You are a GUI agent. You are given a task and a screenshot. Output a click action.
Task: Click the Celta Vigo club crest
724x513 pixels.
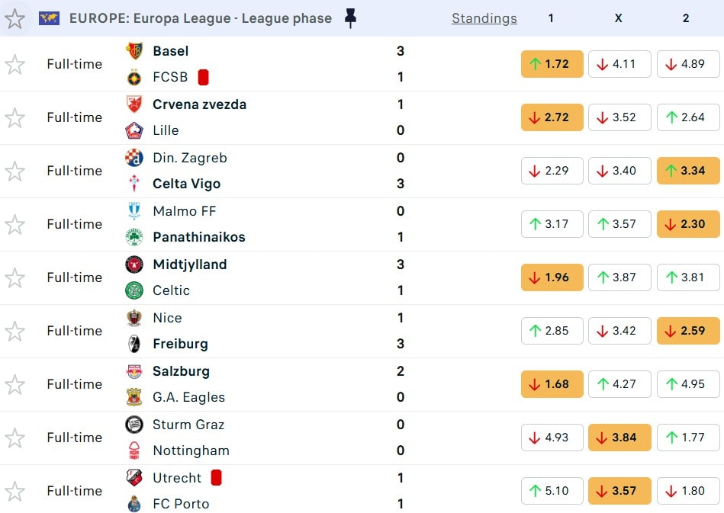coord(134,184)
